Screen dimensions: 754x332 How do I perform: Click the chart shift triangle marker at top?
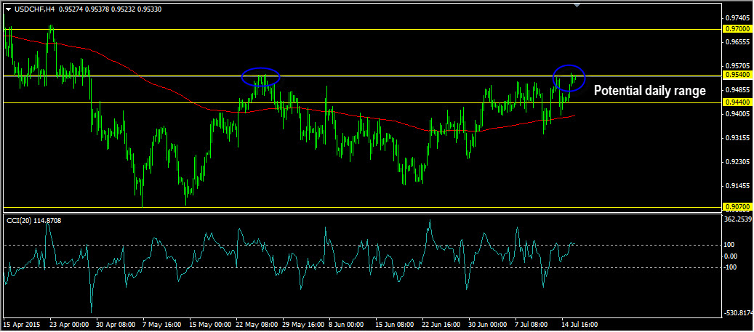[577, 6]
